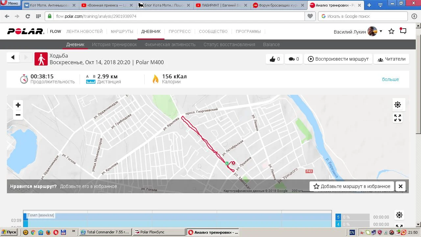This screenshot has width=421, height=237.
Task: Open the Opera Меню button
Action: click(10, 3)
